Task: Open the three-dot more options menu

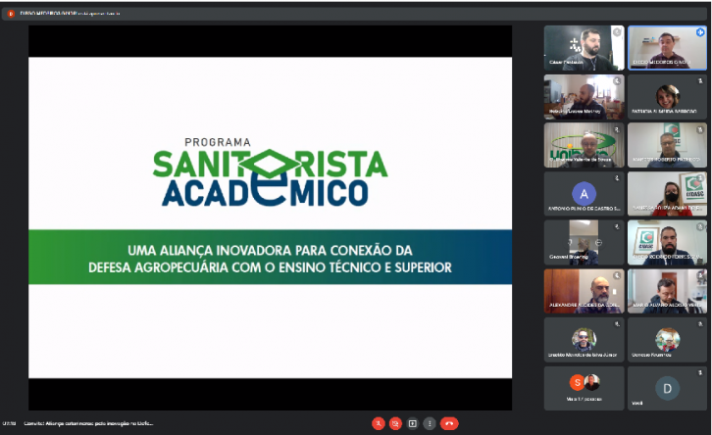Action: tap(430, 423)
